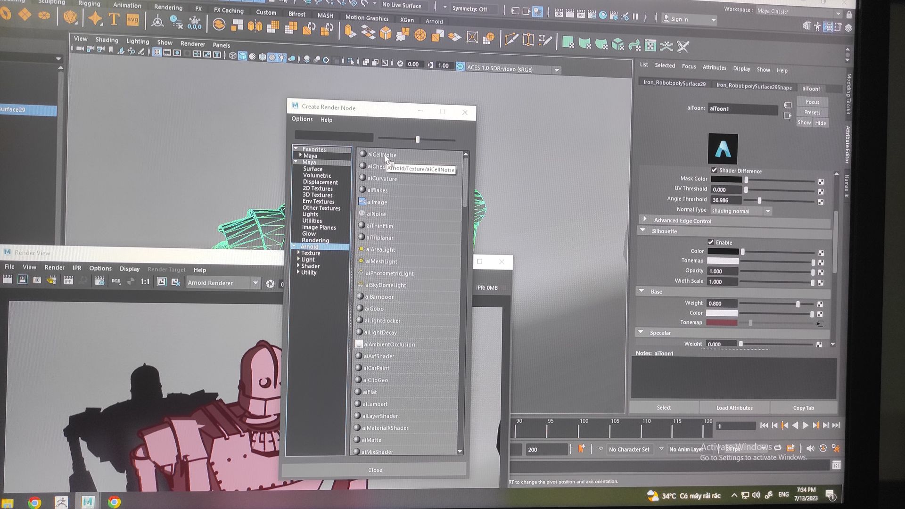
Task: Collapse the Silhouette section
Action: (x=643, y=230)
